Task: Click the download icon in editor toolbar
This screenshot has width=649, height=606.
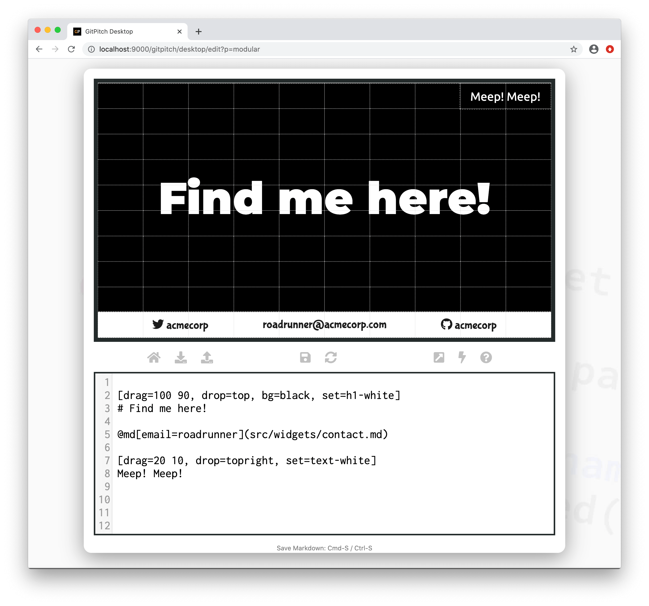Action: click(181, 357)
